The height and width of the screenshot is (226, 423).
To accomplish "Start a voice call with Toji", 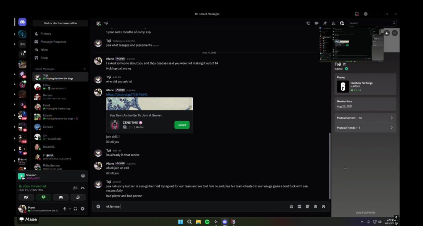I will [x=308, y=23].
